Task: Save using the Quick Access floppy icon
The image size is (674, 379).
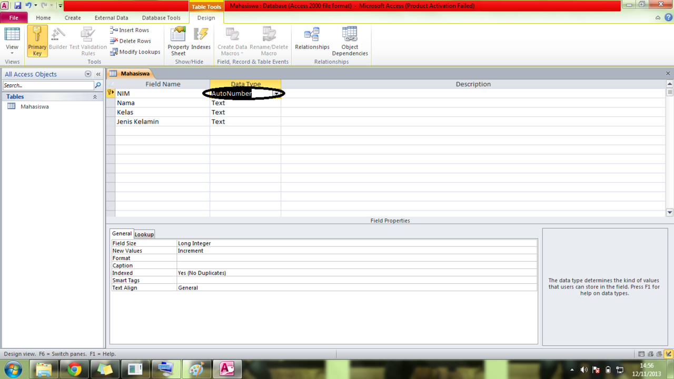Action: tap(17, 5)
